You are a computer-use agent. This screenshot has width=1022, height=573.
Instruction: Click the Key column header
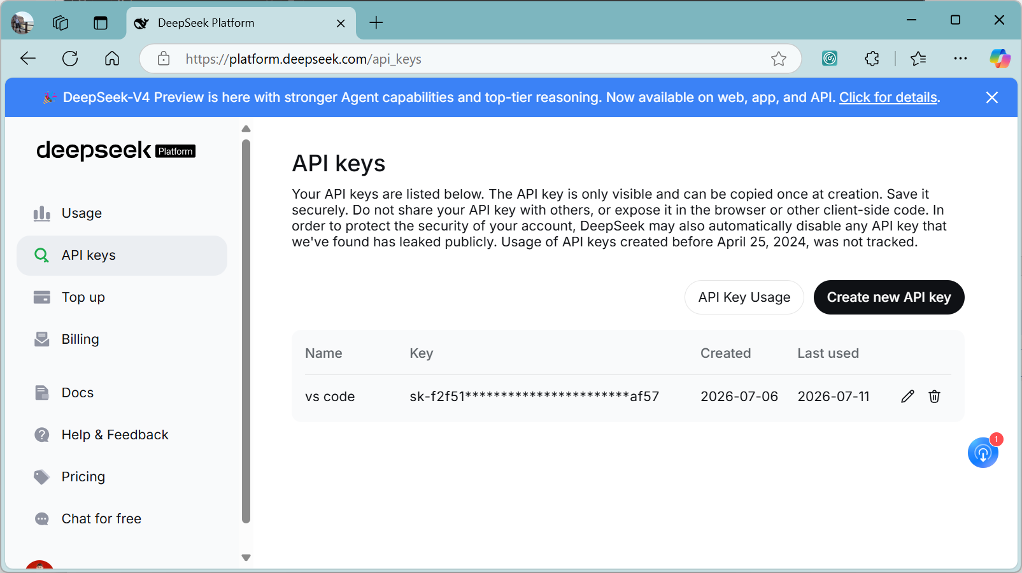(x=422, y=353)
